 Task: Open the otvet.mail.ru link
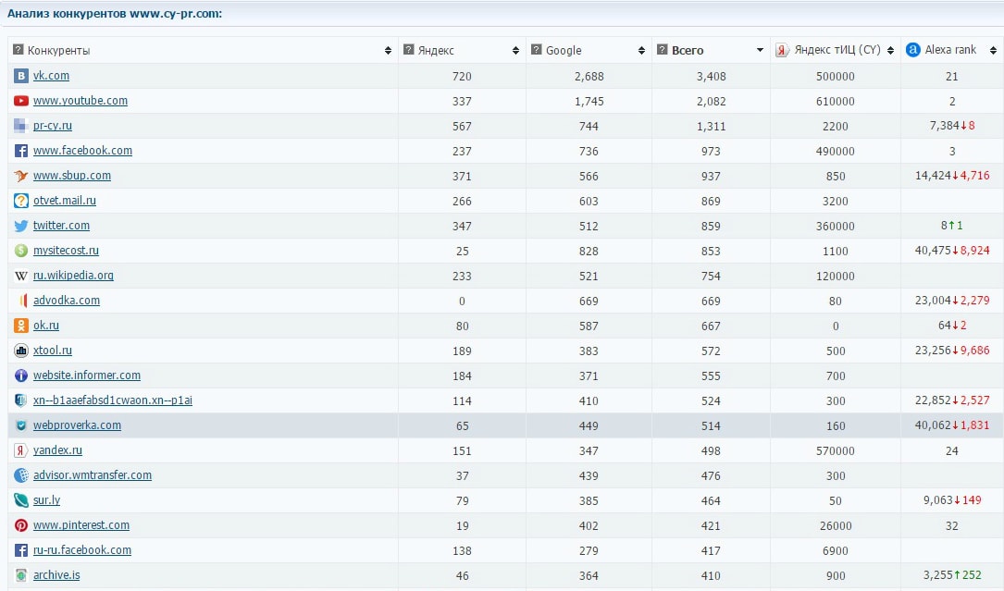tap(65, 201)
